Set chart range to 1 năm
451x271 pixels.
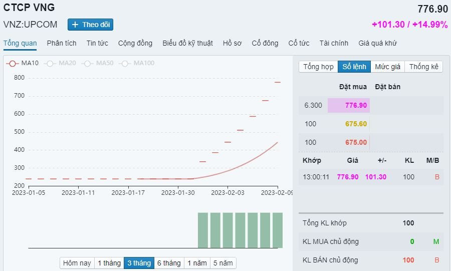(197, 263)
